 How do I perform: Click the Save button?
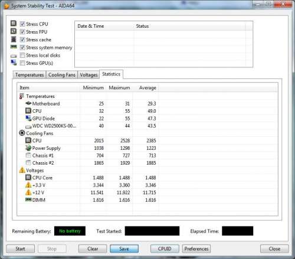[x=124, y=249]
